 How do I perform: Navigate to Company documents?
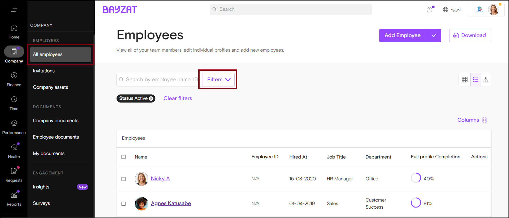(x=56, y=121)
